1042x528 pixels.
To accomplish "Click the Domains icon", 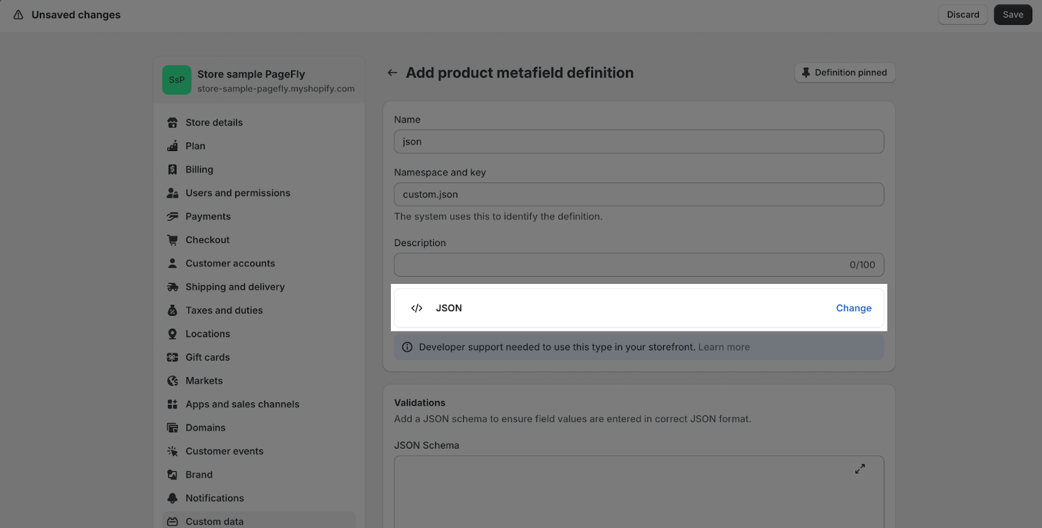I will click(x=173, y=428).
